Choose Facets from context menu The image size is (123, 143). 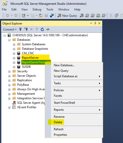click(58, 96)
